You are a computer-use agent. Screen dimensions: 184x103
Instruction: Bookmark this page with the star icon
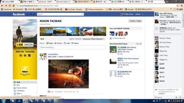click(x=178, y=6)
